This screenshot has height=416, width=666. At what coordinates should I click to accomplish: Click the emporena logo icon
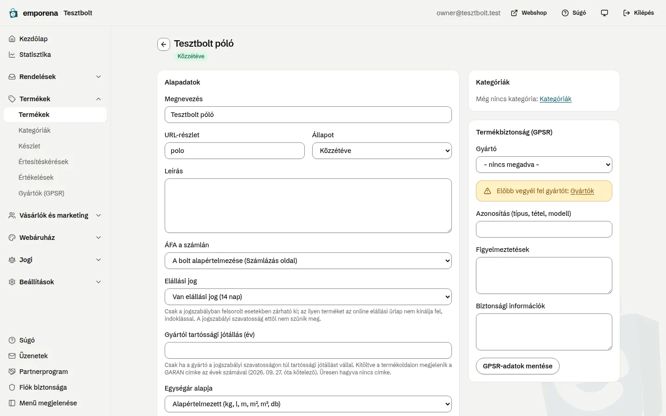(x=13, y=13)
